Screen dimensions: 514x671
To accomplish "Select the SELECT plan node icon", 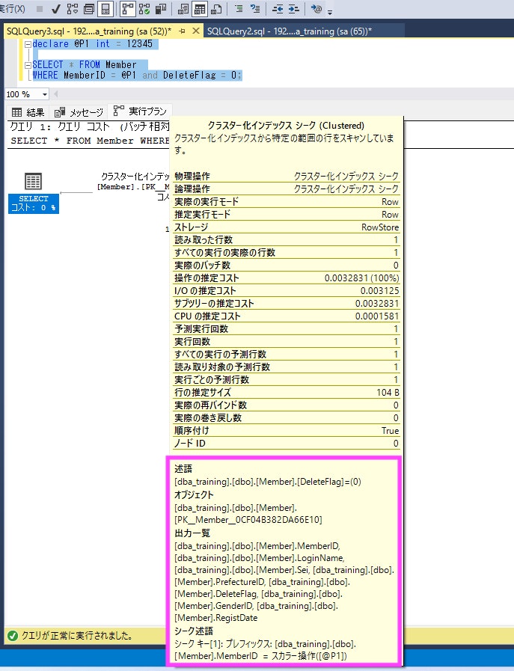I will coord(33,182).
